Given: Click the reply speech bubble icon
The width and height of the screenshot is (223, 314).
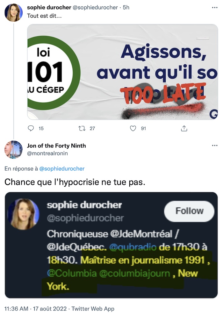Looking at the screenshot, I should (31, 128).
